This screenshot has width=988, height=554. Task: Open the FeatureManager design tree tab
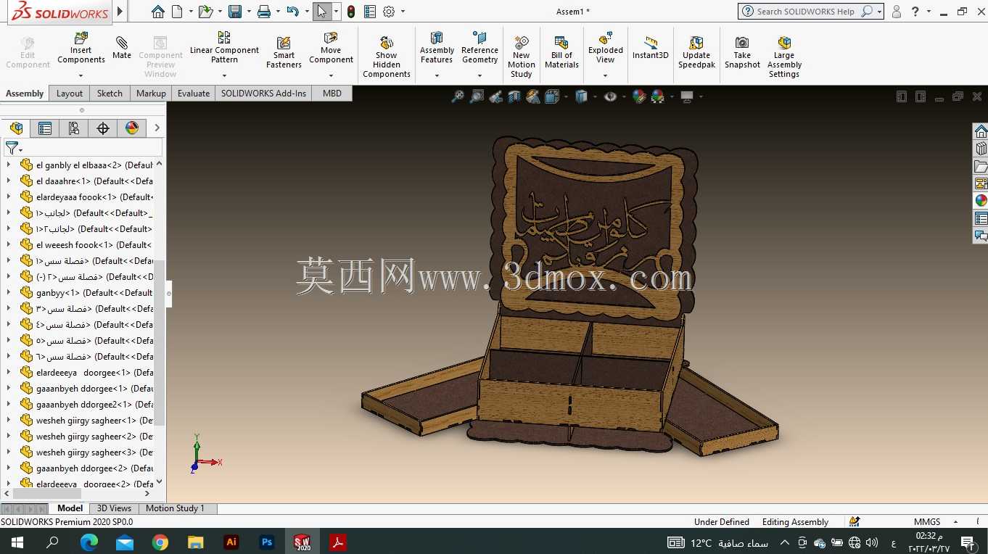coord(16,128)
